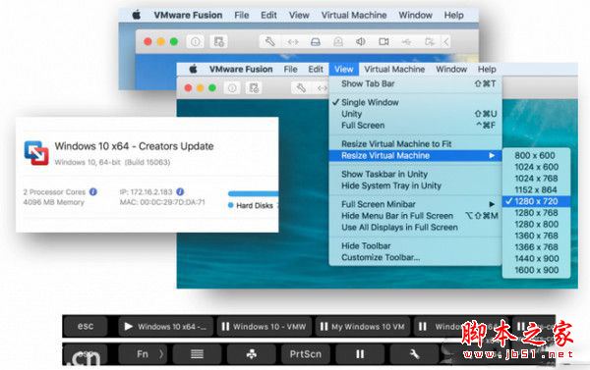Tap the Fn expand chevron on Touch Bar
590x370 pixels.
(x=161, y=354)
